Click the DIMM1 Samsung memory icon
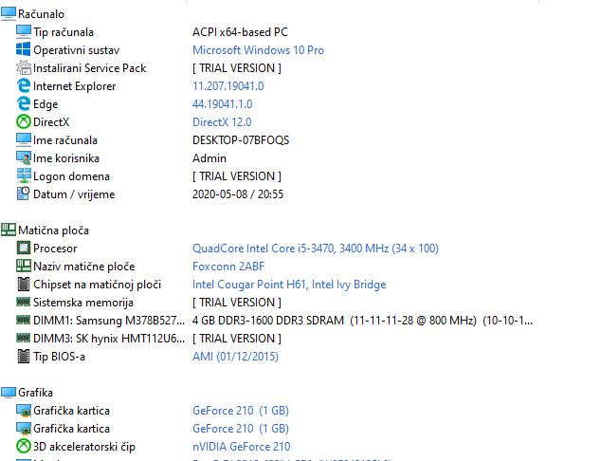The height and width of the screenshot is (461, 600). coord(24,320)
